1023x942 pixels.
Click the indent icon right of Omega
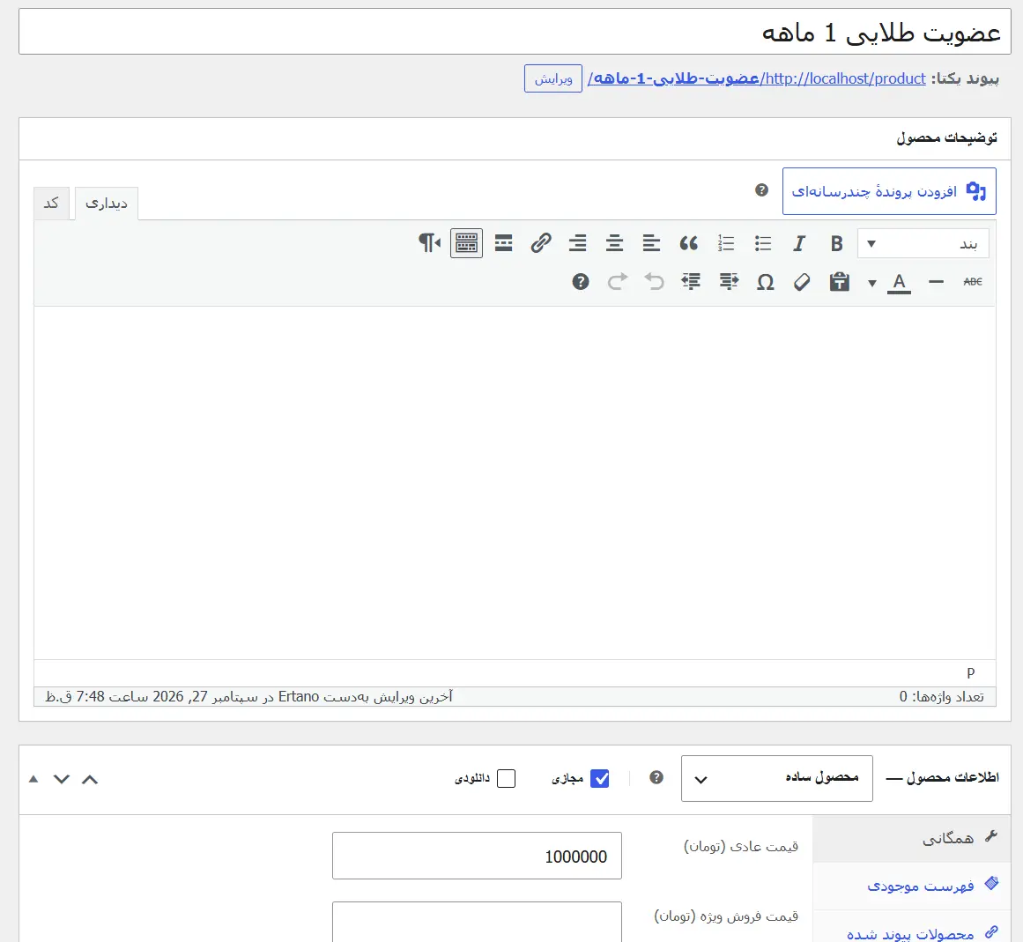pos(728,282)
